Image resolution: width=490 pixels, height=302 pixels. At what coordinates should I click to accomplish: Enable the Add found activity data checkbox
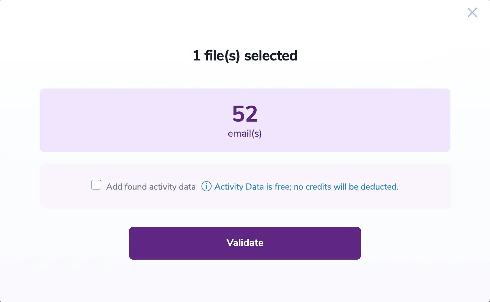click(x=97, y=185)
